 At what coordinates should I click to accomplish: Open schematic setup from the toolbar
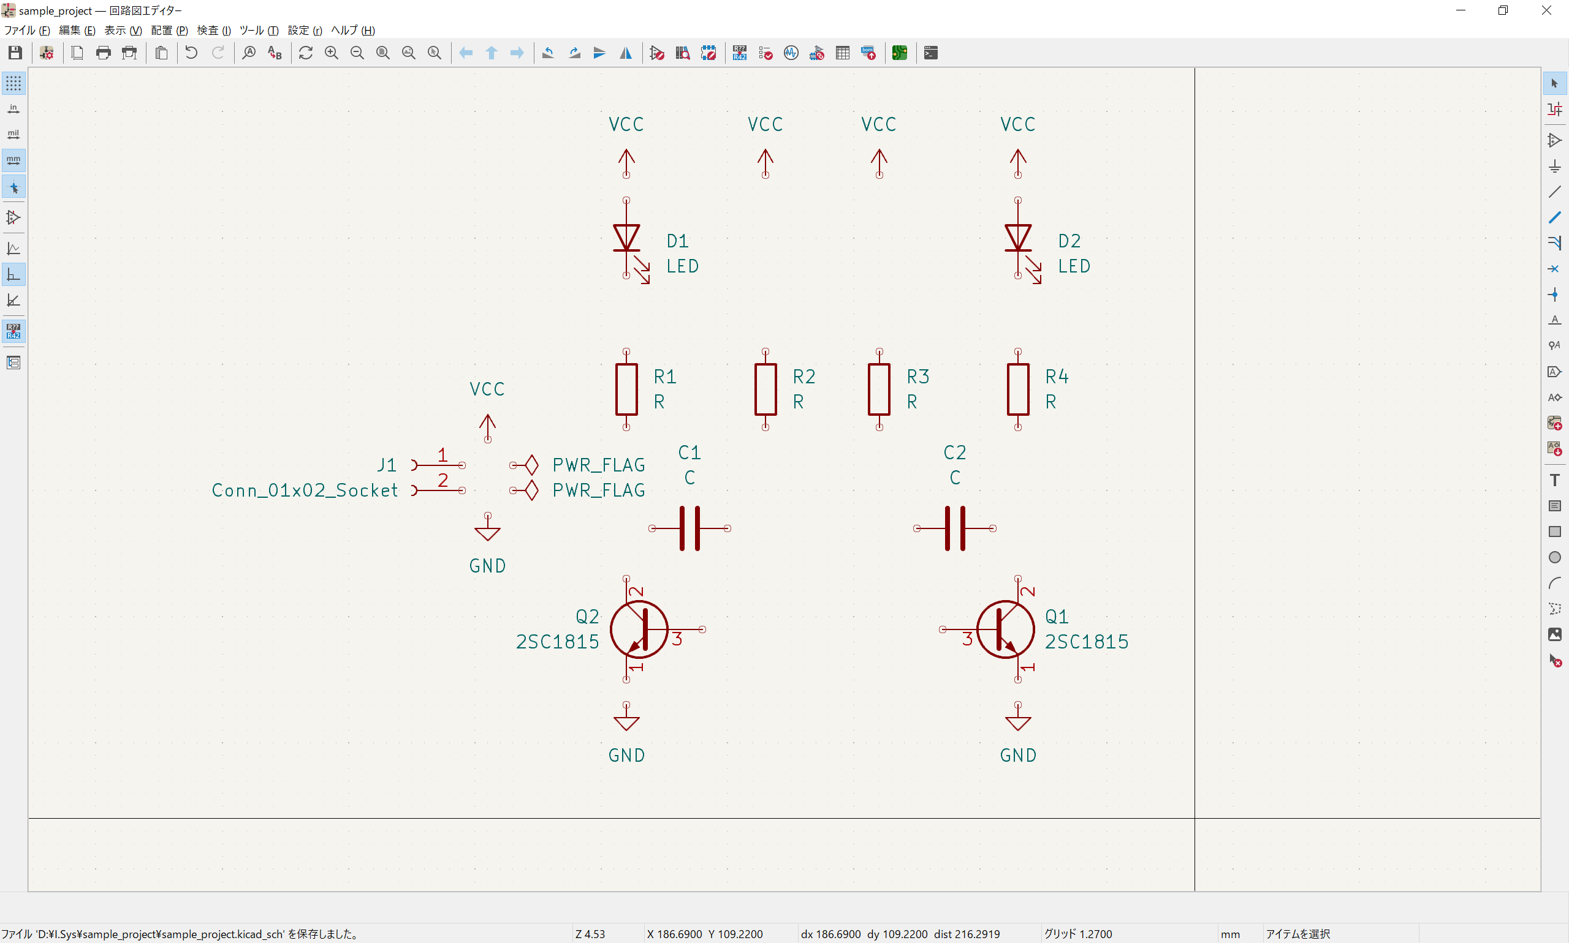pyautogui.click(x=47, y=53)
